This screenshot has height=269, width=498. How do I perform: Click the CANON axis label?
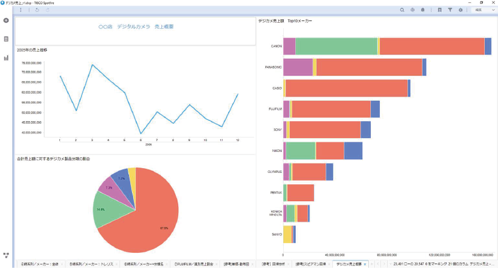click(x=277, y=46)
